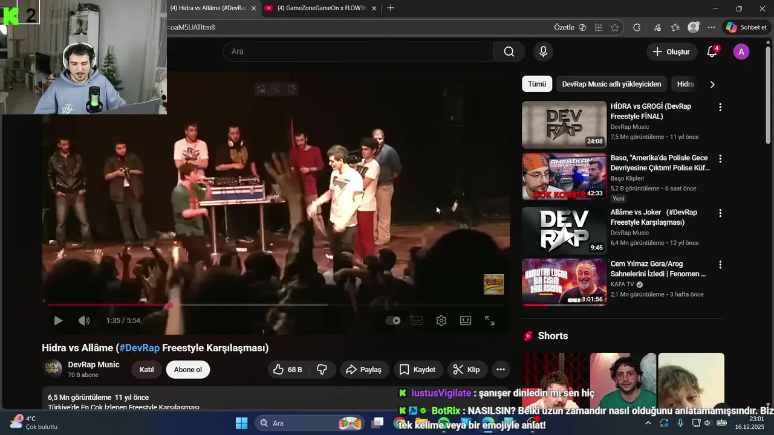Share video with Paylaş button
This screenshot has height=435, width=774.
point(364,370)
